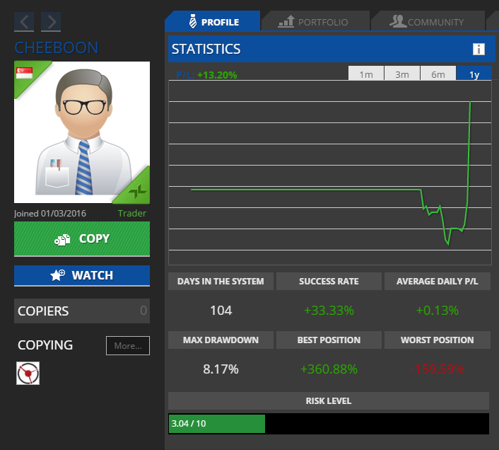499x450 pixels.
Task: Open the Portfolio tab
Action: (315, 22)
